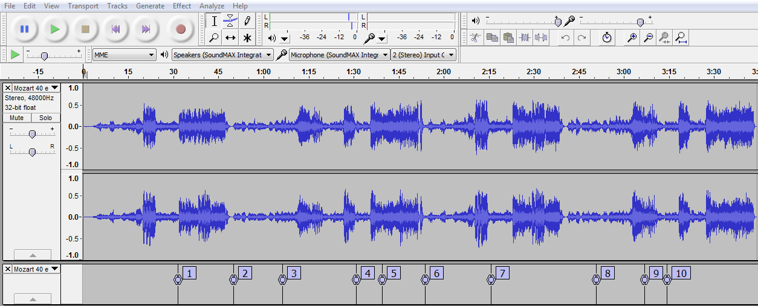
Task: Click the Trim audio icon
Action: click(525, 38)
